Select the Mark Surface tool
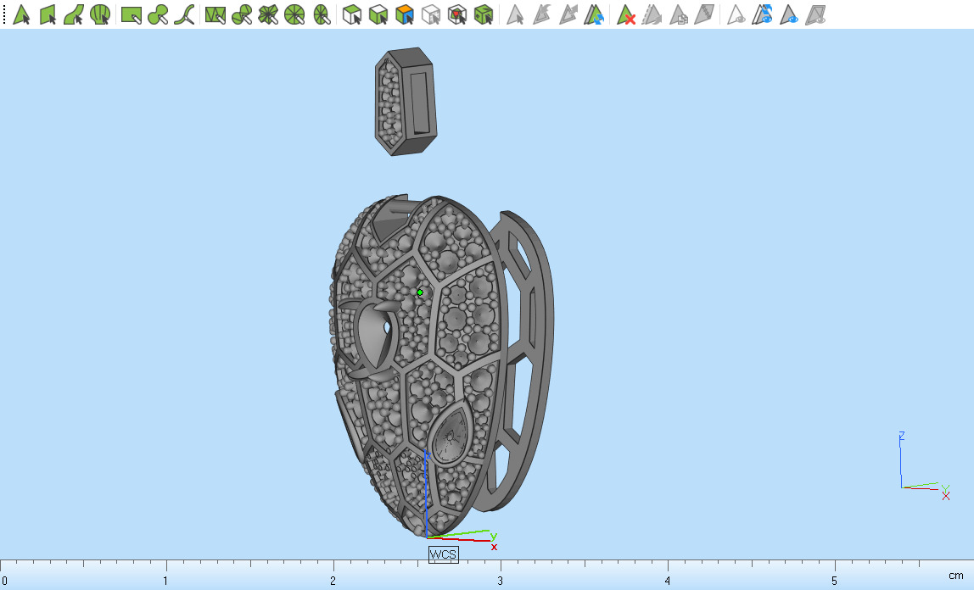 pos(73,14)
